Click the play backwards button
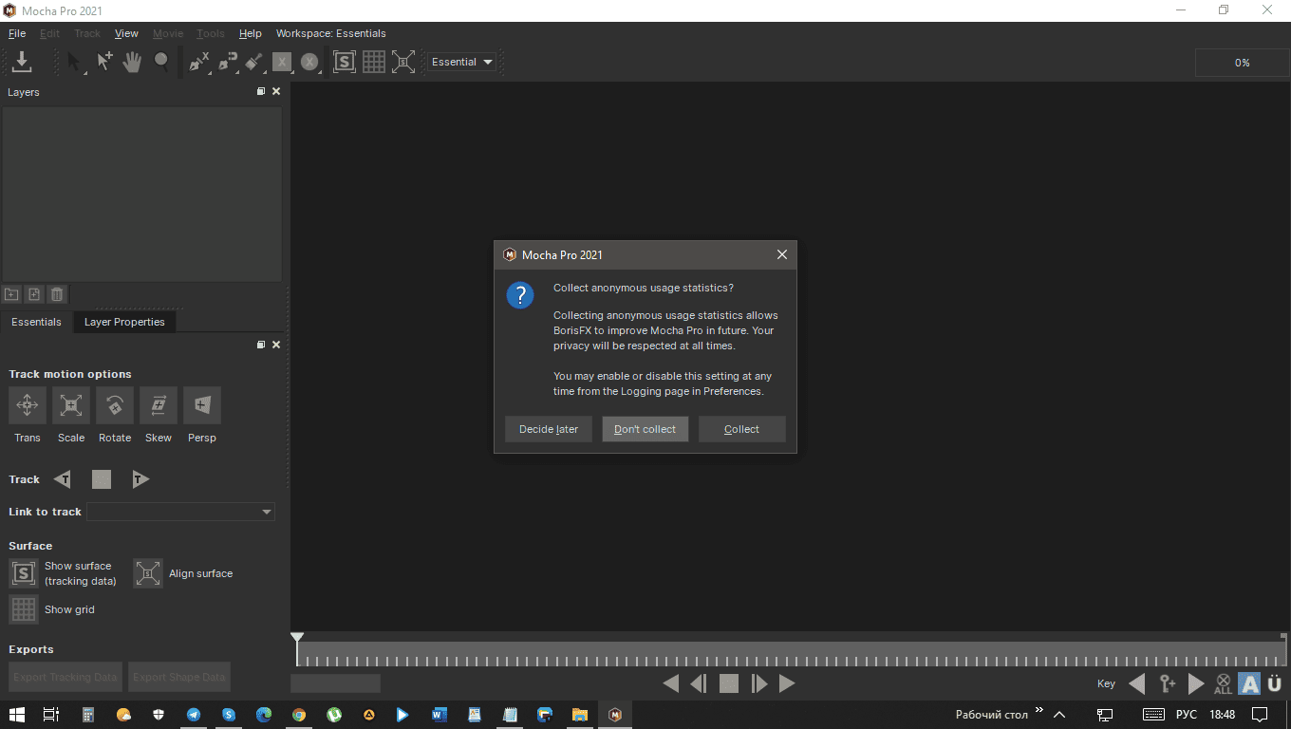This screenshot has height=729, width=1291. (670, 683)
